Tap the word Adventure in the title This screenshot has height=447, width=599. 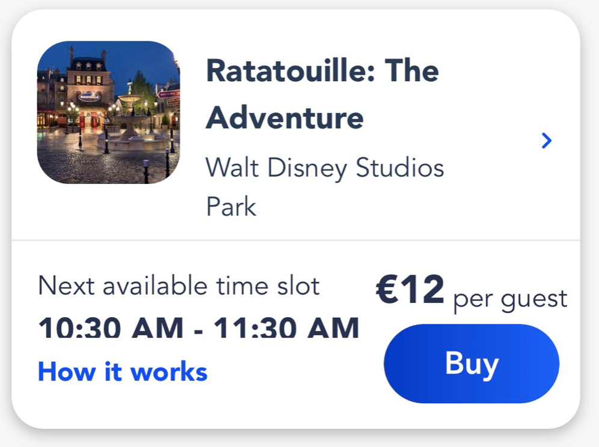284,118
